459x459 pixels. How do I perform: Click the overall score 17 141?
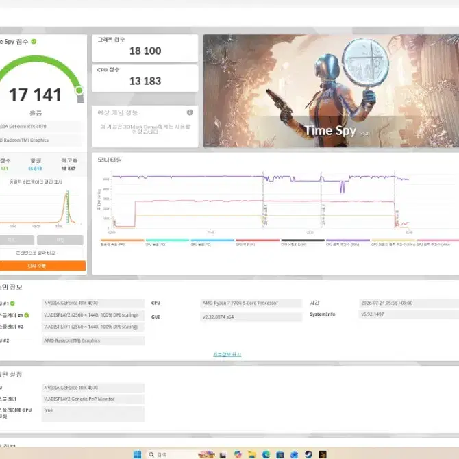35,95
